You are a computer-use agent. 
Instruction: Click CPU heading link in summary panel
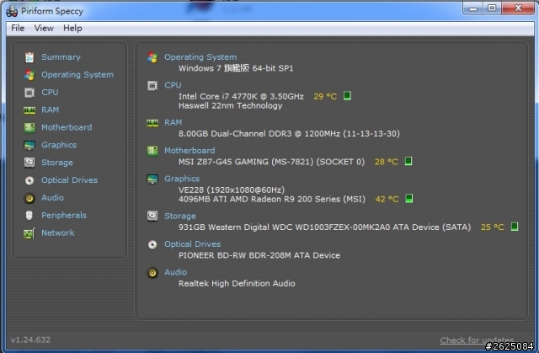coord(173,85)
